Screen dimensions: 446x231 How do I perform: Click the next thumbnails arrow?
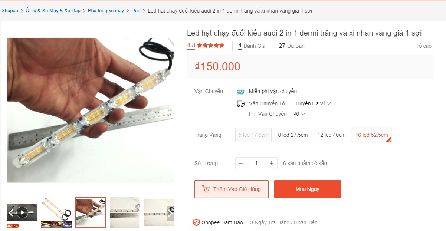click(170, 213)
